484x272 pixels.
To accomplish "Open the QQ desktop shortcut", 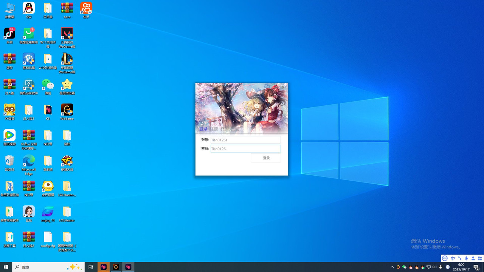I will pyautogui.click(x=29, y=10).
